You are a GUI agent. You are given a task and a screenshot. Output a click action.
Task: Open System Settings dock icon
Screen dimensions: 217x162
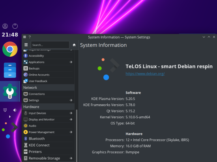[x=10, y=91]
